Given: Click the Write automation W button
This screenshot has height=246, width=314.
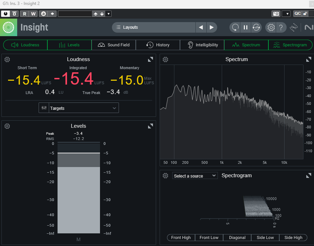Looking at the screenshot, I should click(x=33, y=14).
